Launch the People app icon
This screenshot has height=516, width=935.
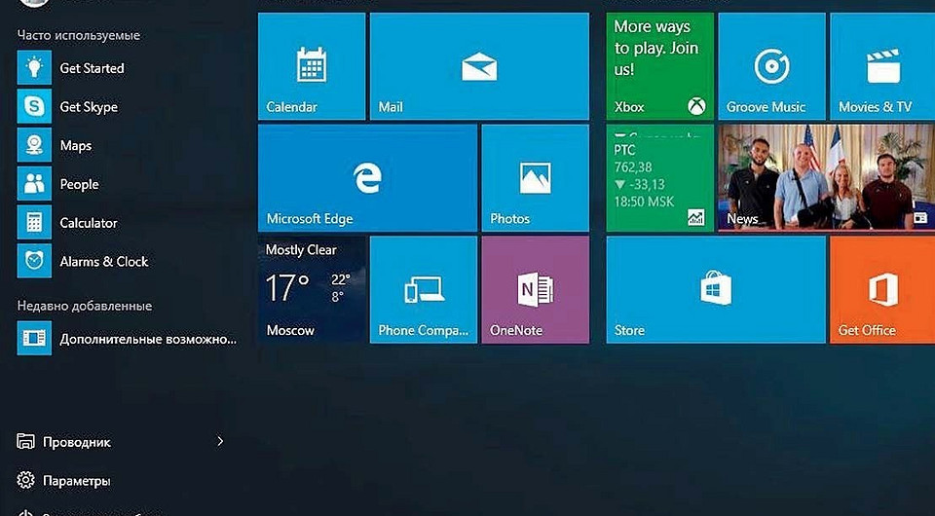point(34,184)
